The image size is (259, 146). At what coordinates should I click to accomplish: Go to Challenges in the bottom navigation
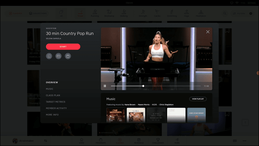pos(158,141)
